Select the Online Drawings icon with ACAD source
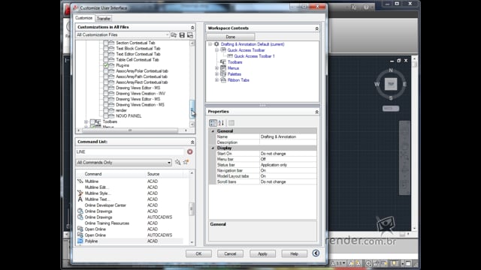This screenshot has width=481, height=270. 80,211
